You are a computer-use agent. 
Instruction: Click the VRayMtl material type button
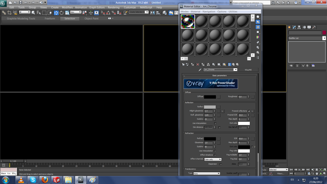(248, 70)
